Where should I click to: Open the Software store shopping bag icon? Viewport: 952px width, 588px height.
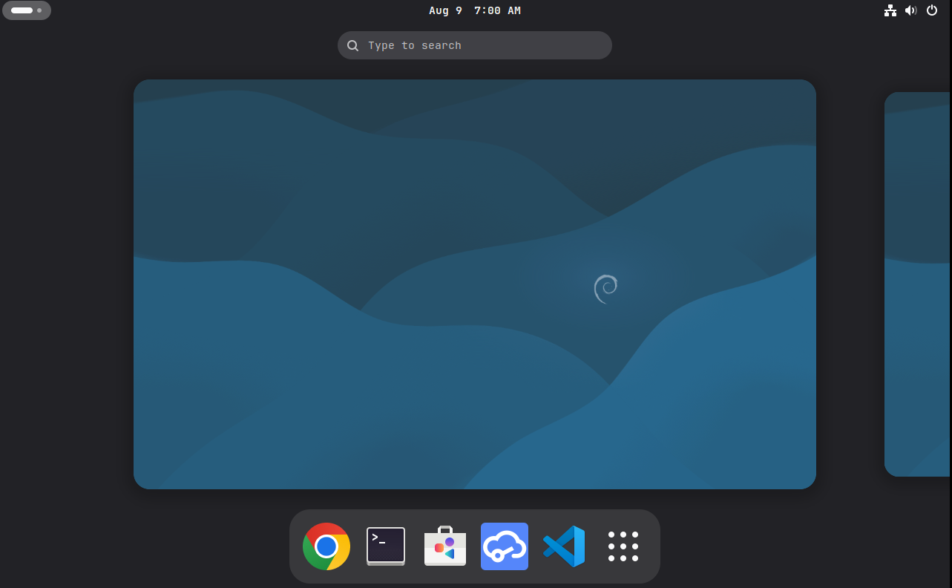tap(445, 546)
